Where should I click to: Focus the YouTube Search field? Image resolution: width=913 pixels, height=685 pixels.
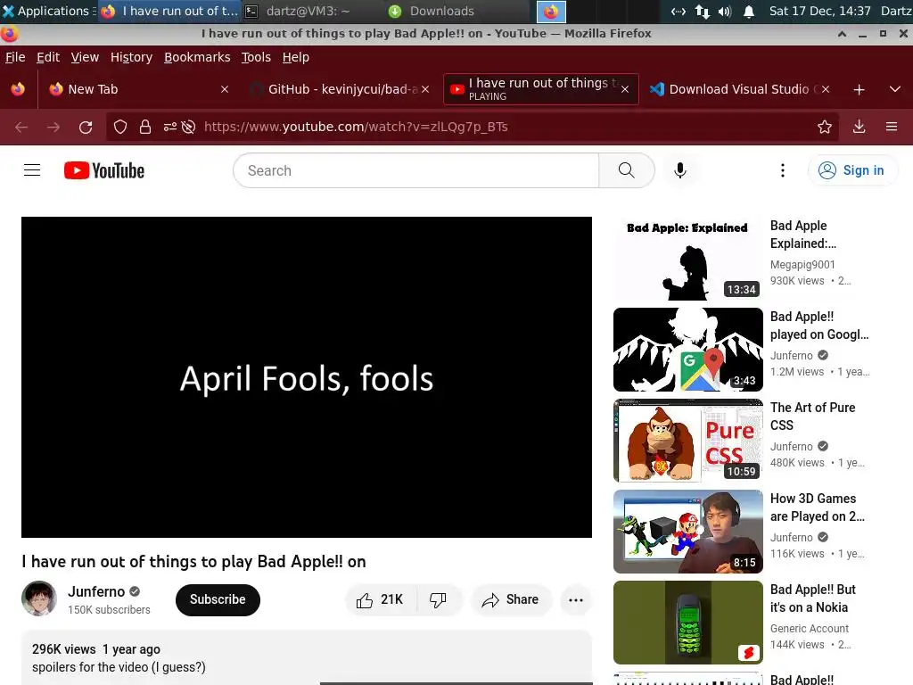(x=415, y=170)
